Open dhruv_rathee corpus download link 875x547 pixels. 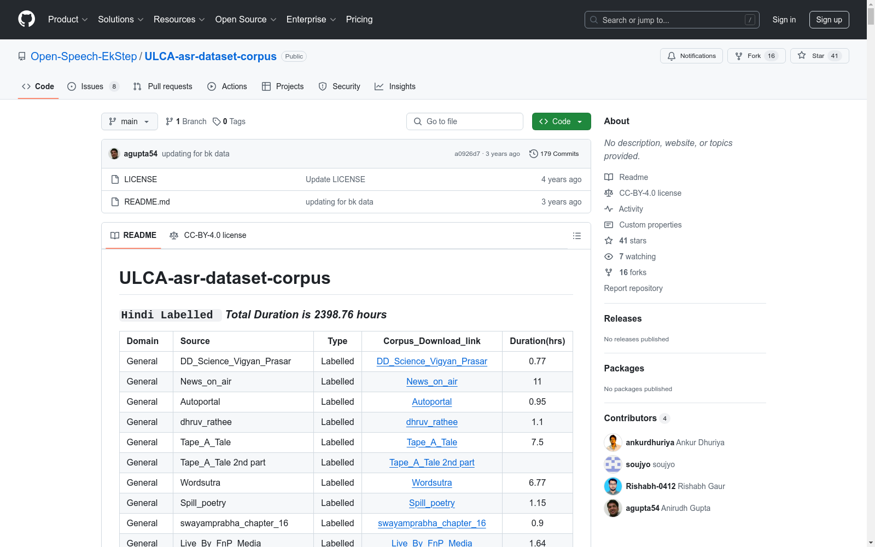click(432, 422)
